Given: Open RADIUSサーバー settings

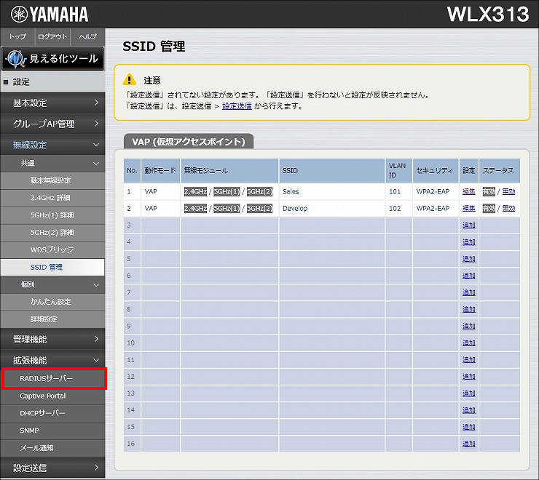Looking at the screenshot, I should point(54,378).
